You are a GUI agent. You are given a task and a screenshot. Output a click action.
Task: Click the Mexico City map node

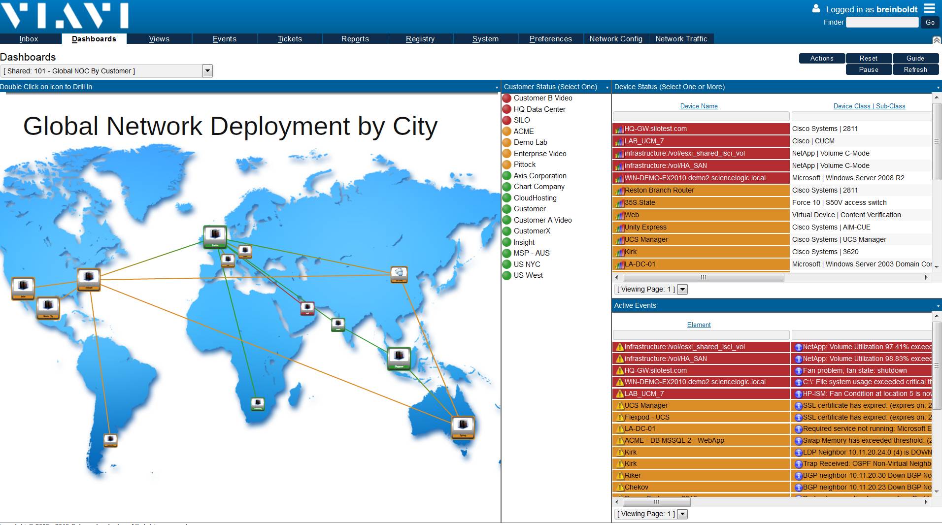[48, 308]
